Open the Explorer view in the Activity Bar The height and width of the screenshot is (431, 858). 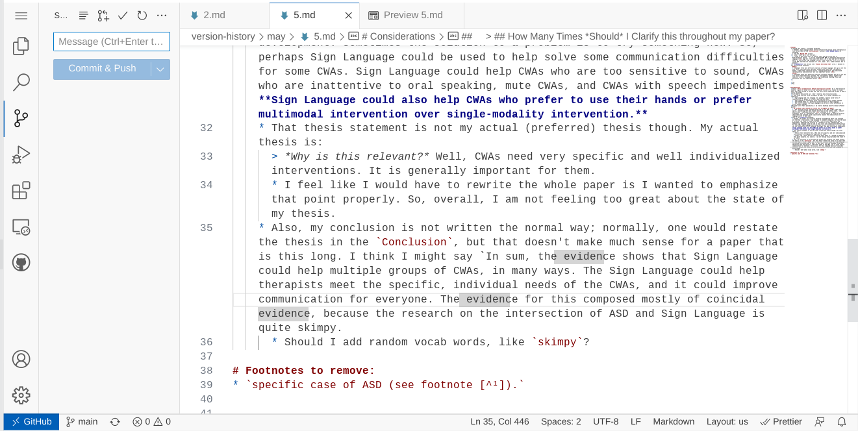click(x=21, y=45)
